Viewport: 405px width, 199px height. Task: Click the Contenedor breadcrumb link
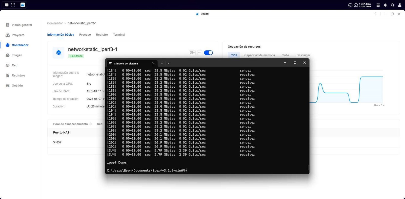coord(55,23)
